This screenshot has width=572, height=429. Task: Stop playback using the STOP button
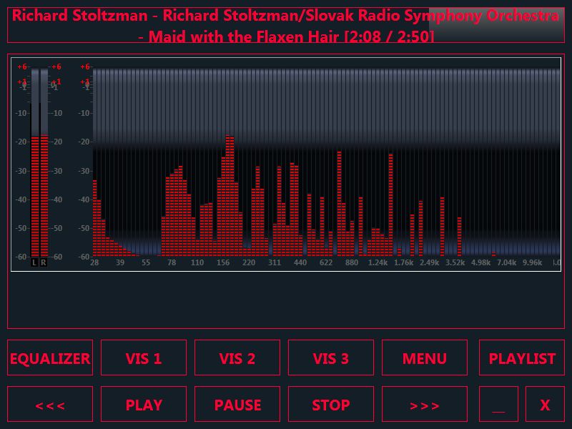(x=331, y=405)
